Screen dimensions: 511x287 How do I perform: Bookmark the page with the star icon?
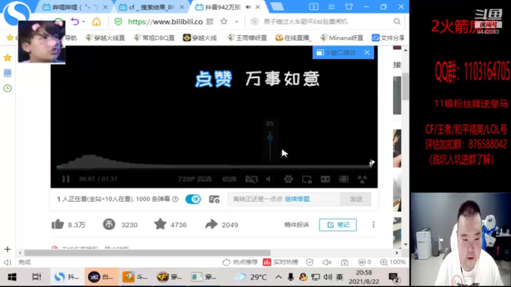pyautogui.click(x=224, y=22)
